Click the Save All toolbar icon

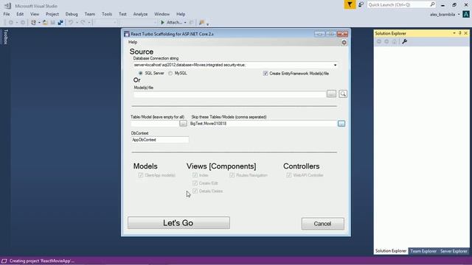click(x=60, y=23)
